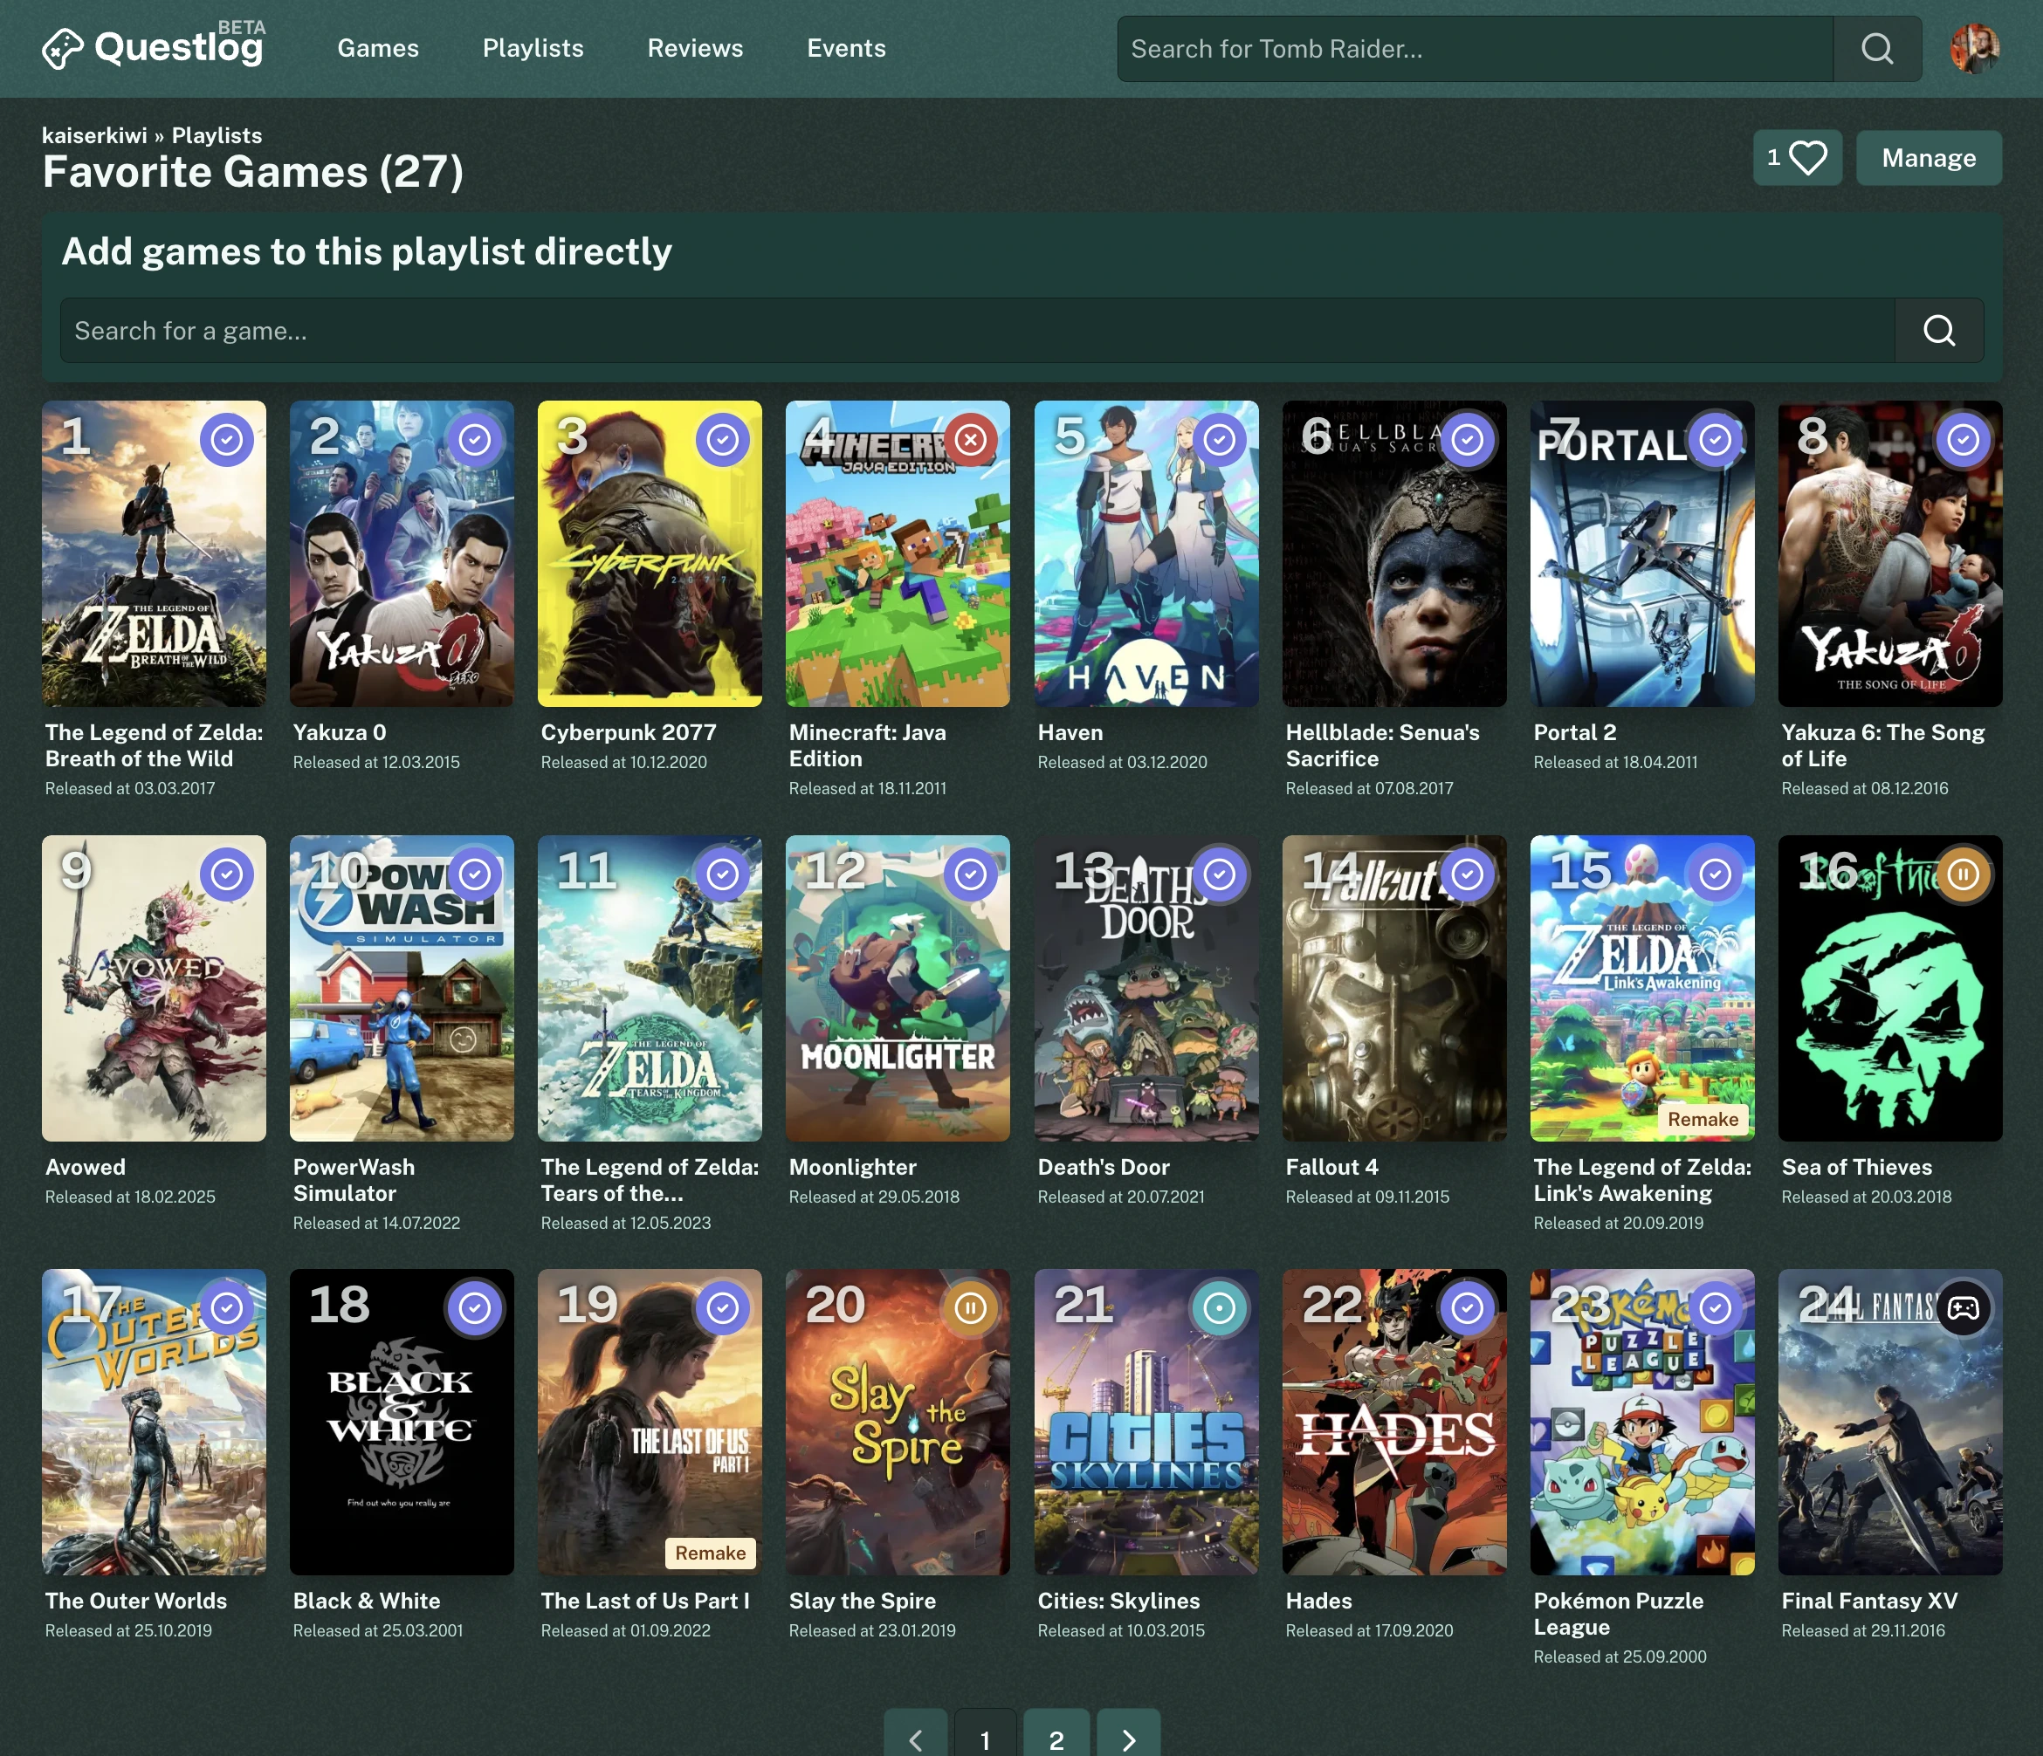Image resolution: width=2043 pixels, height=1756 pixels.
Task: Open the Hades title link
Action: (x=1318, y=1601)
